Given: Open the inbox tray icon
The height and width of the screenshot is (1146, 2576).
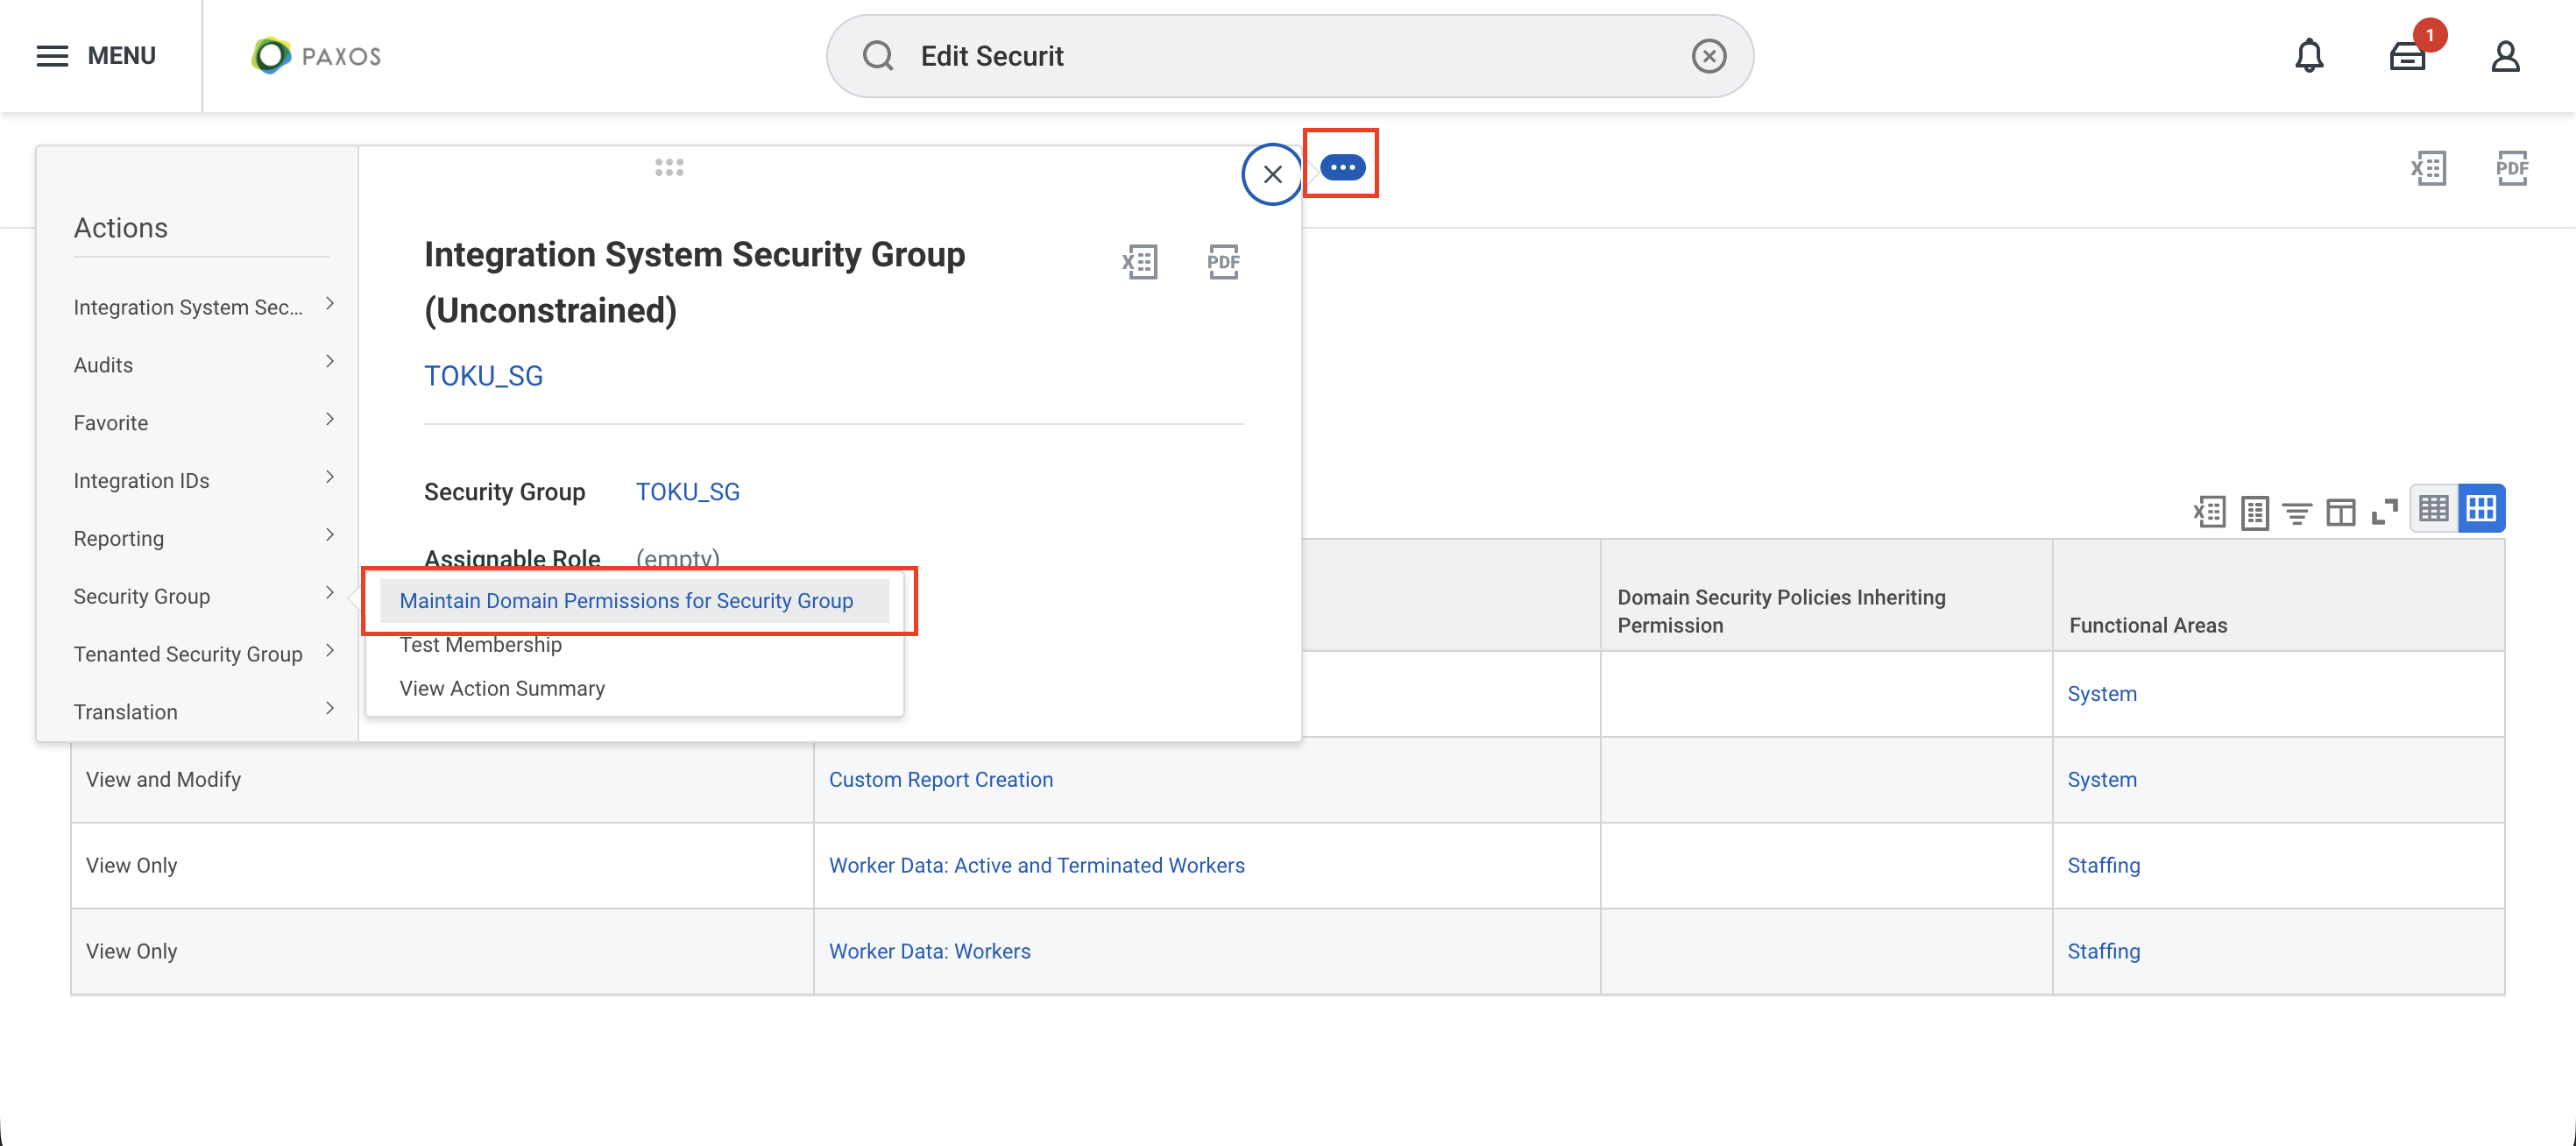Looking at the screenshot, I should [x=2407, y=56].
